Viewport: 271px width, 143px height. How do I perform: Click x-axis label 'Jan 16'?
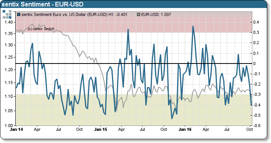pyautogui.click(x=185, y=129)
